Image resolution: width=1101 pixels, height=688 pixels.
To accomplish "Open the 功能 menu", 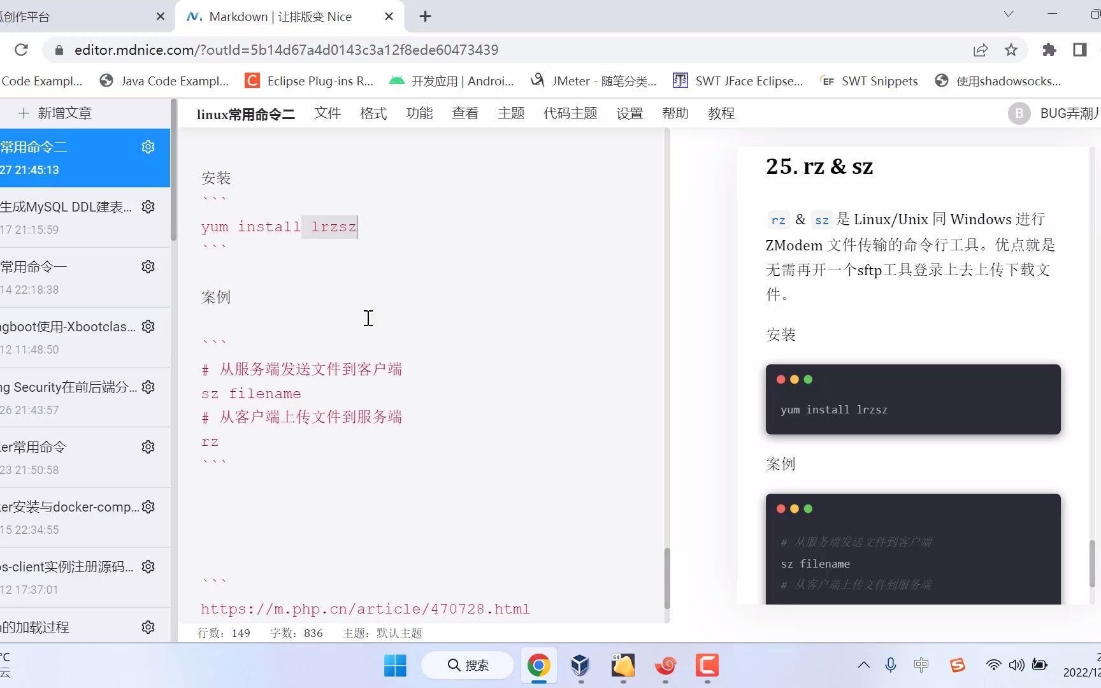I will (419, 113).
